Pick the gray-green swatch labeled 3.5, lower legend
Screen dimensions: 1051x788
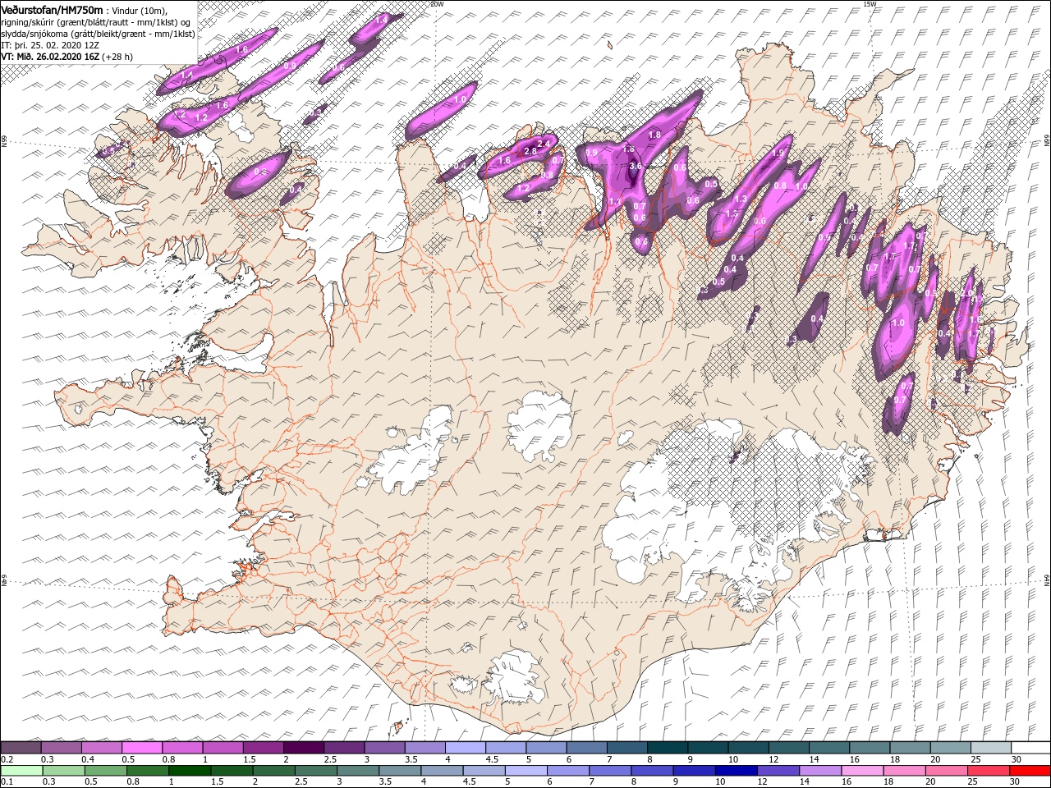pos(399,770)
